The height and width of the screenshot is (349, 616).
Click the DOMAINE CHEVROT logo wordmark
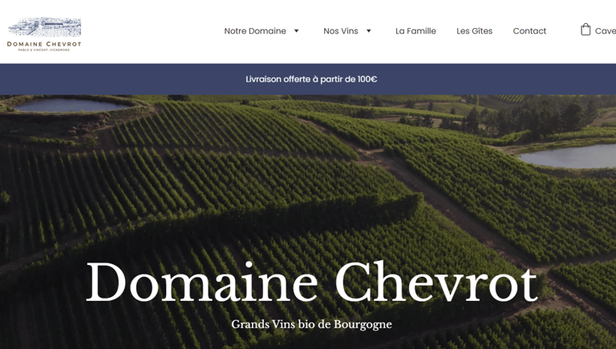click(x=44, y=44)
